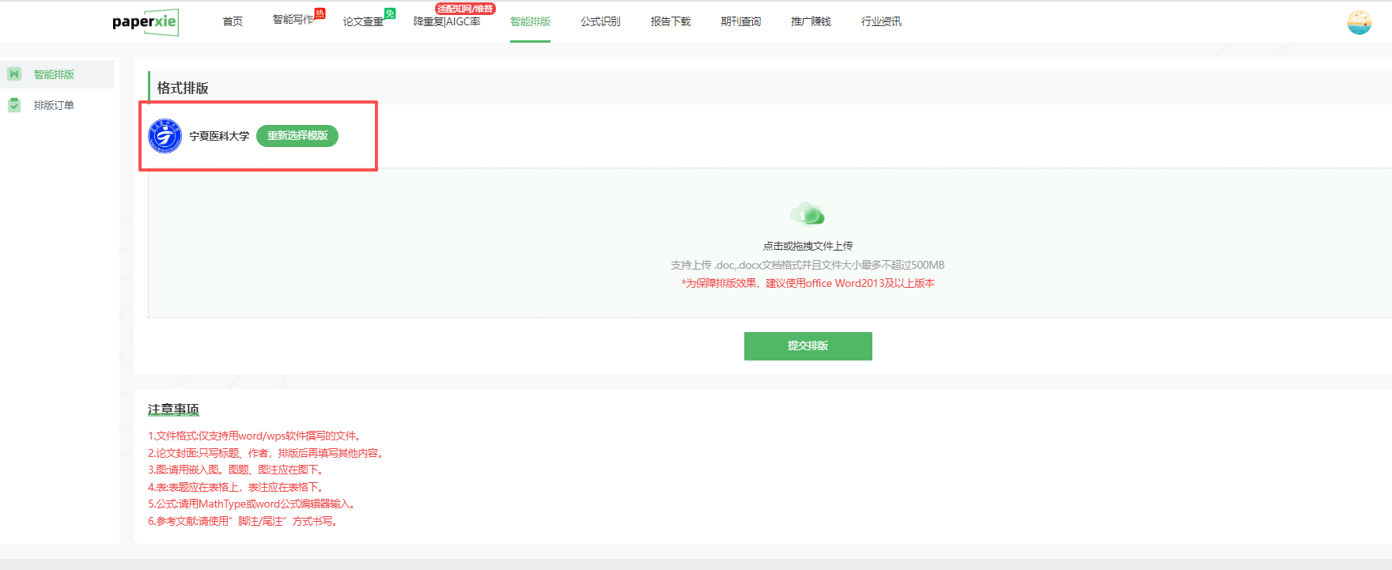Click the 排版订单 clipboard icon
The height and width of the screenshot is (570, 1392).
tap(14, 105)
